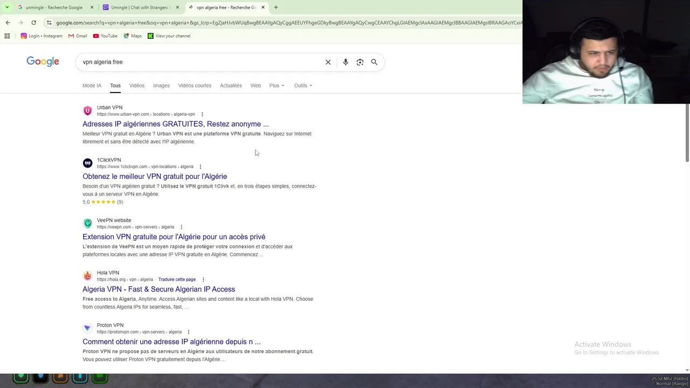The height and width of the screenshot is (388, 690).
Task: Open Algeria VPN - Fast & Secure link
Action: 158,289
